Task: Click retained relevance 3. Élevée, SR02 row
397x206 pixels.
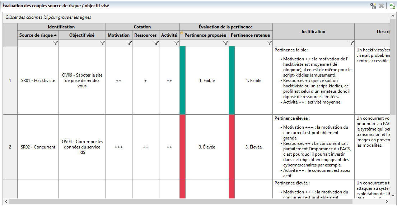Action: point(253,147)
